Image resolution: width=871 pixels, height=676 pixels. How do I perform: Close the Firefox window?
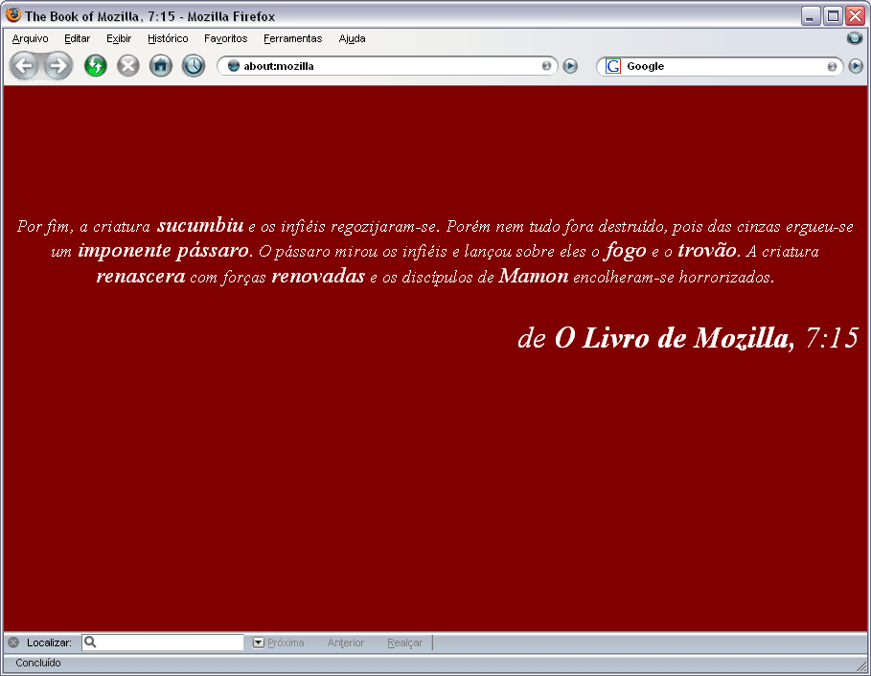[855, 16]
